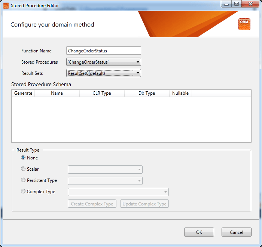Click the Db Type column header
Viewport: 262px width, 247px height.
[147, 93]
